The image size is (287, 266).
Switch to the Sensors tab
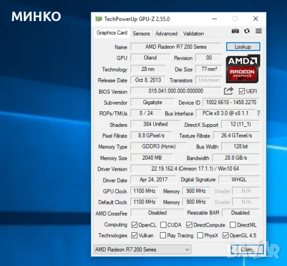pos(141,34)
